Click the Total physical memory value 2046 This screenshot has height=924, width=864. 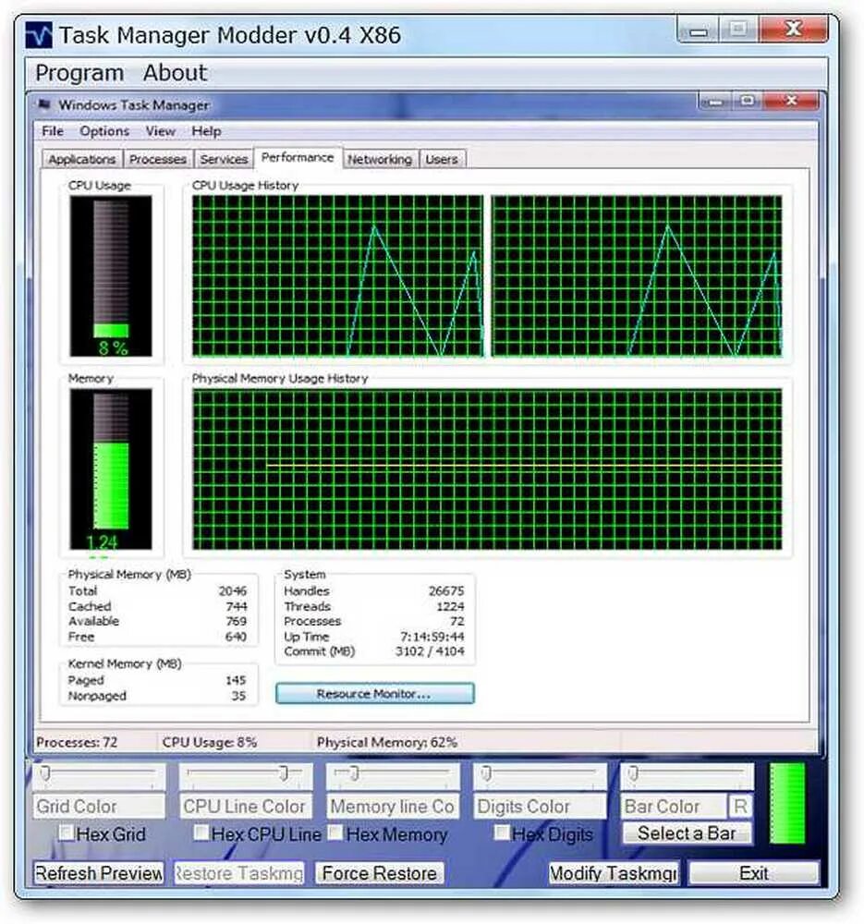(233, 591)
